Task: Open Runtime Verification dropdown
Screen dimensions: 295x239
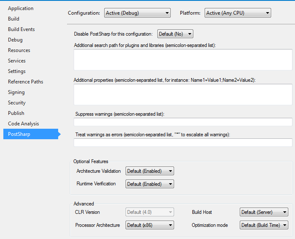Action: (149, 184)
